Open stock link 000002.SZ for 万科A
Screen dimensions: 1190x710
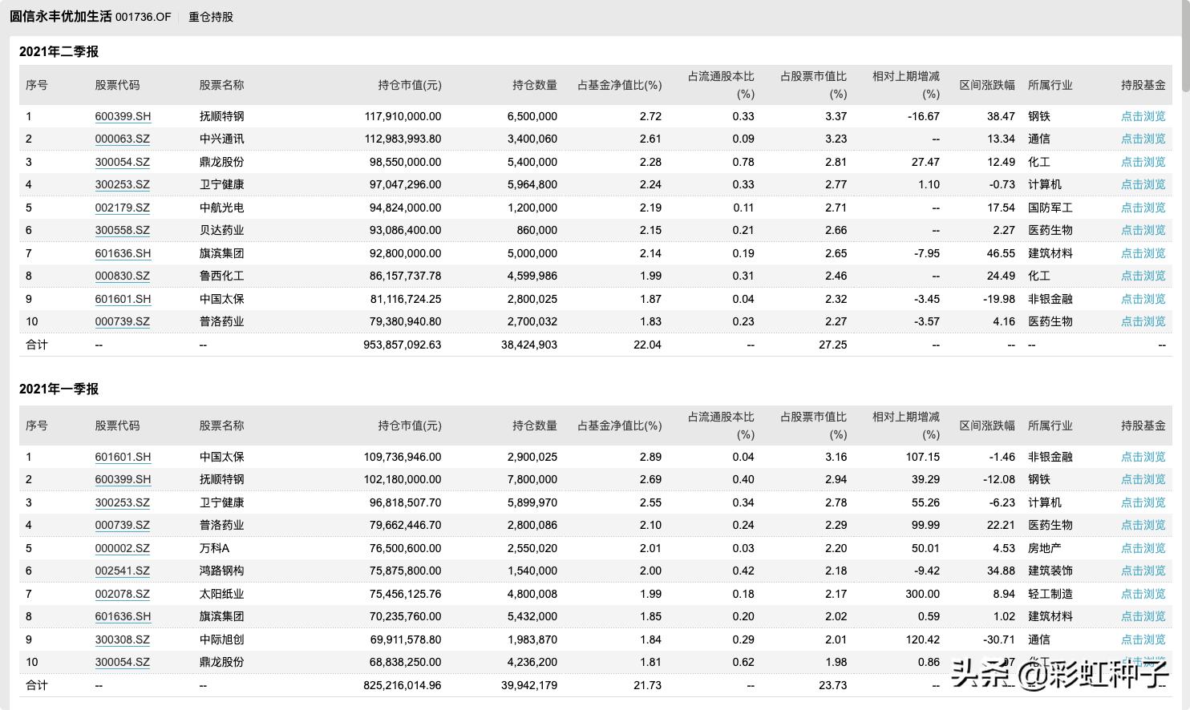tap(122, 548)
